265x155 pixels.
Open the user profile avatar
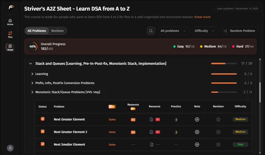pyautogui.click(x=10, y=148)
